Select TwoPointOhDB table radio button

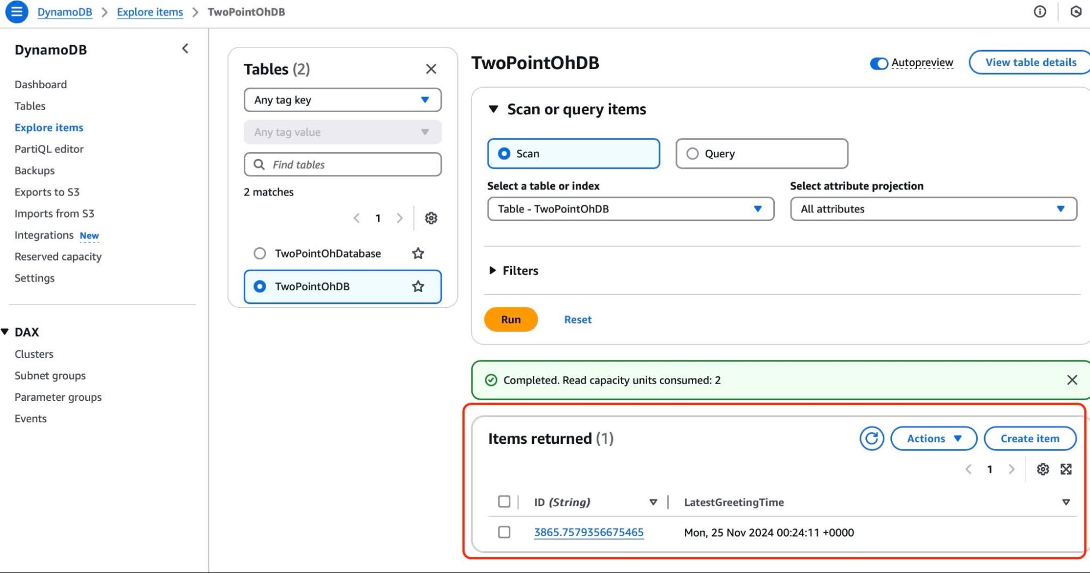(260, 286)
